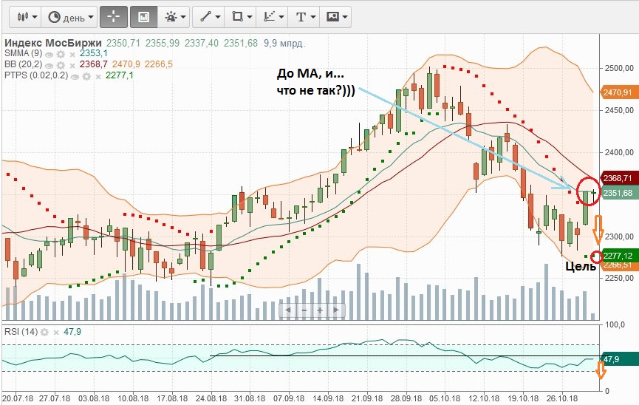639x405 pixels.
Task: Open the dotted trend channel tool dropdown
Action: point(272,17)
